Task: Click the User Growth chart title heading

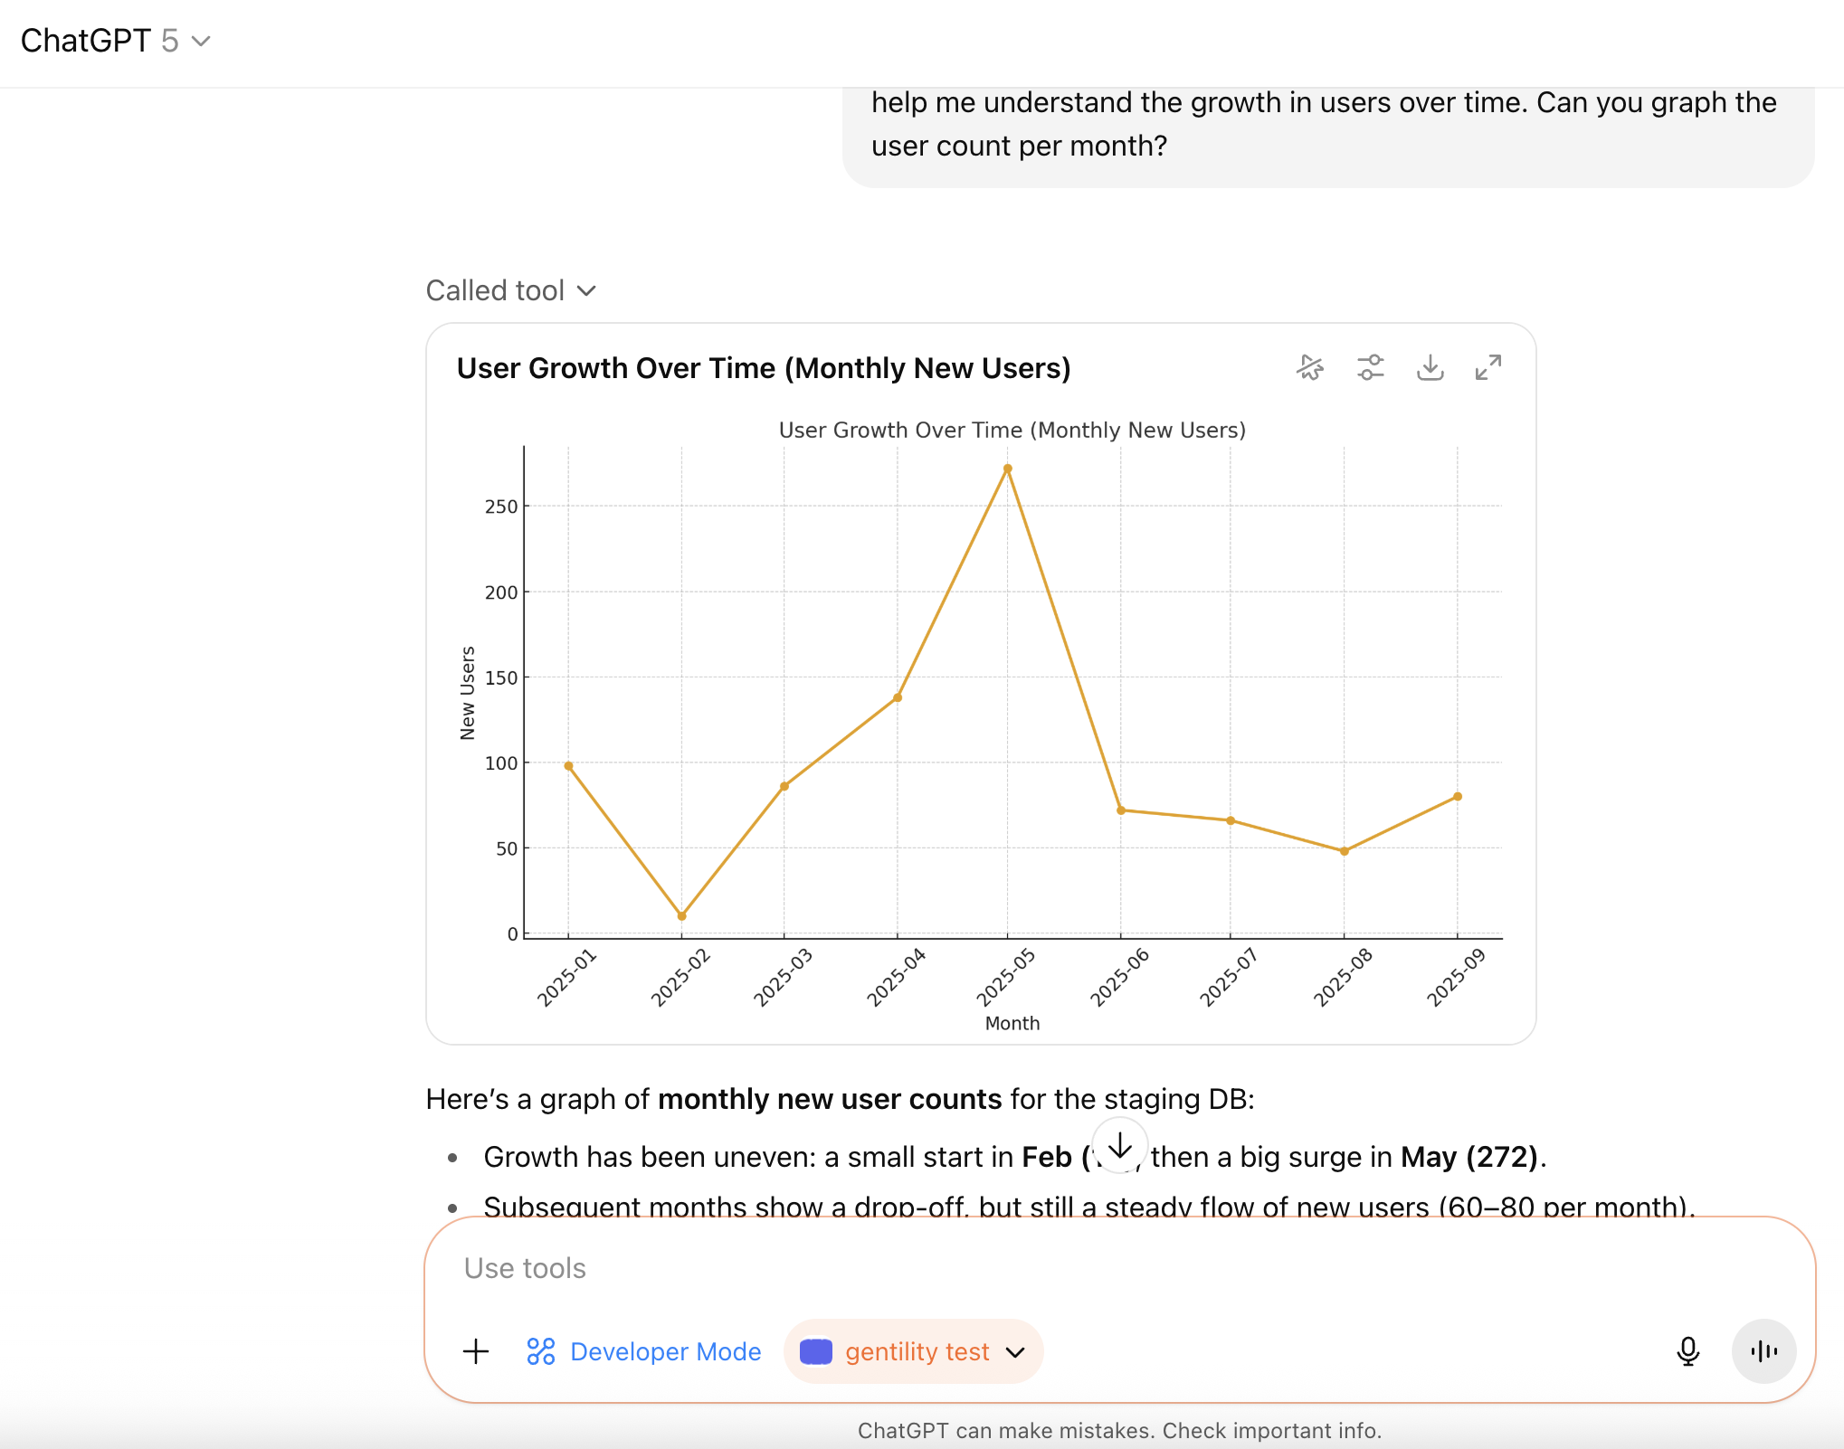Action: coord(763,369)
